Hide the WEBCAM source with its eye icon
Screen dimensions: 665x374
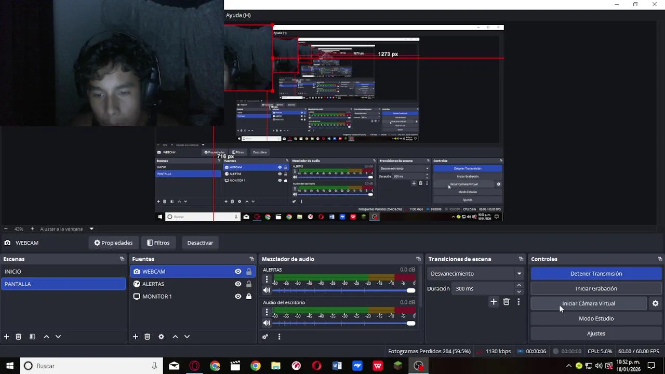coord(238,271)
